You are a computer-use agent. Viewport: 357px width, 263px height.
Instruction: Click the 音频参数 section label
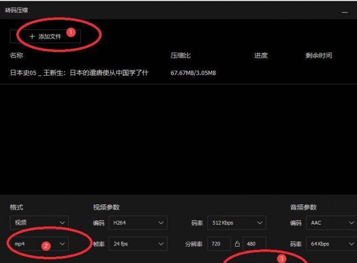coord(304,207)
